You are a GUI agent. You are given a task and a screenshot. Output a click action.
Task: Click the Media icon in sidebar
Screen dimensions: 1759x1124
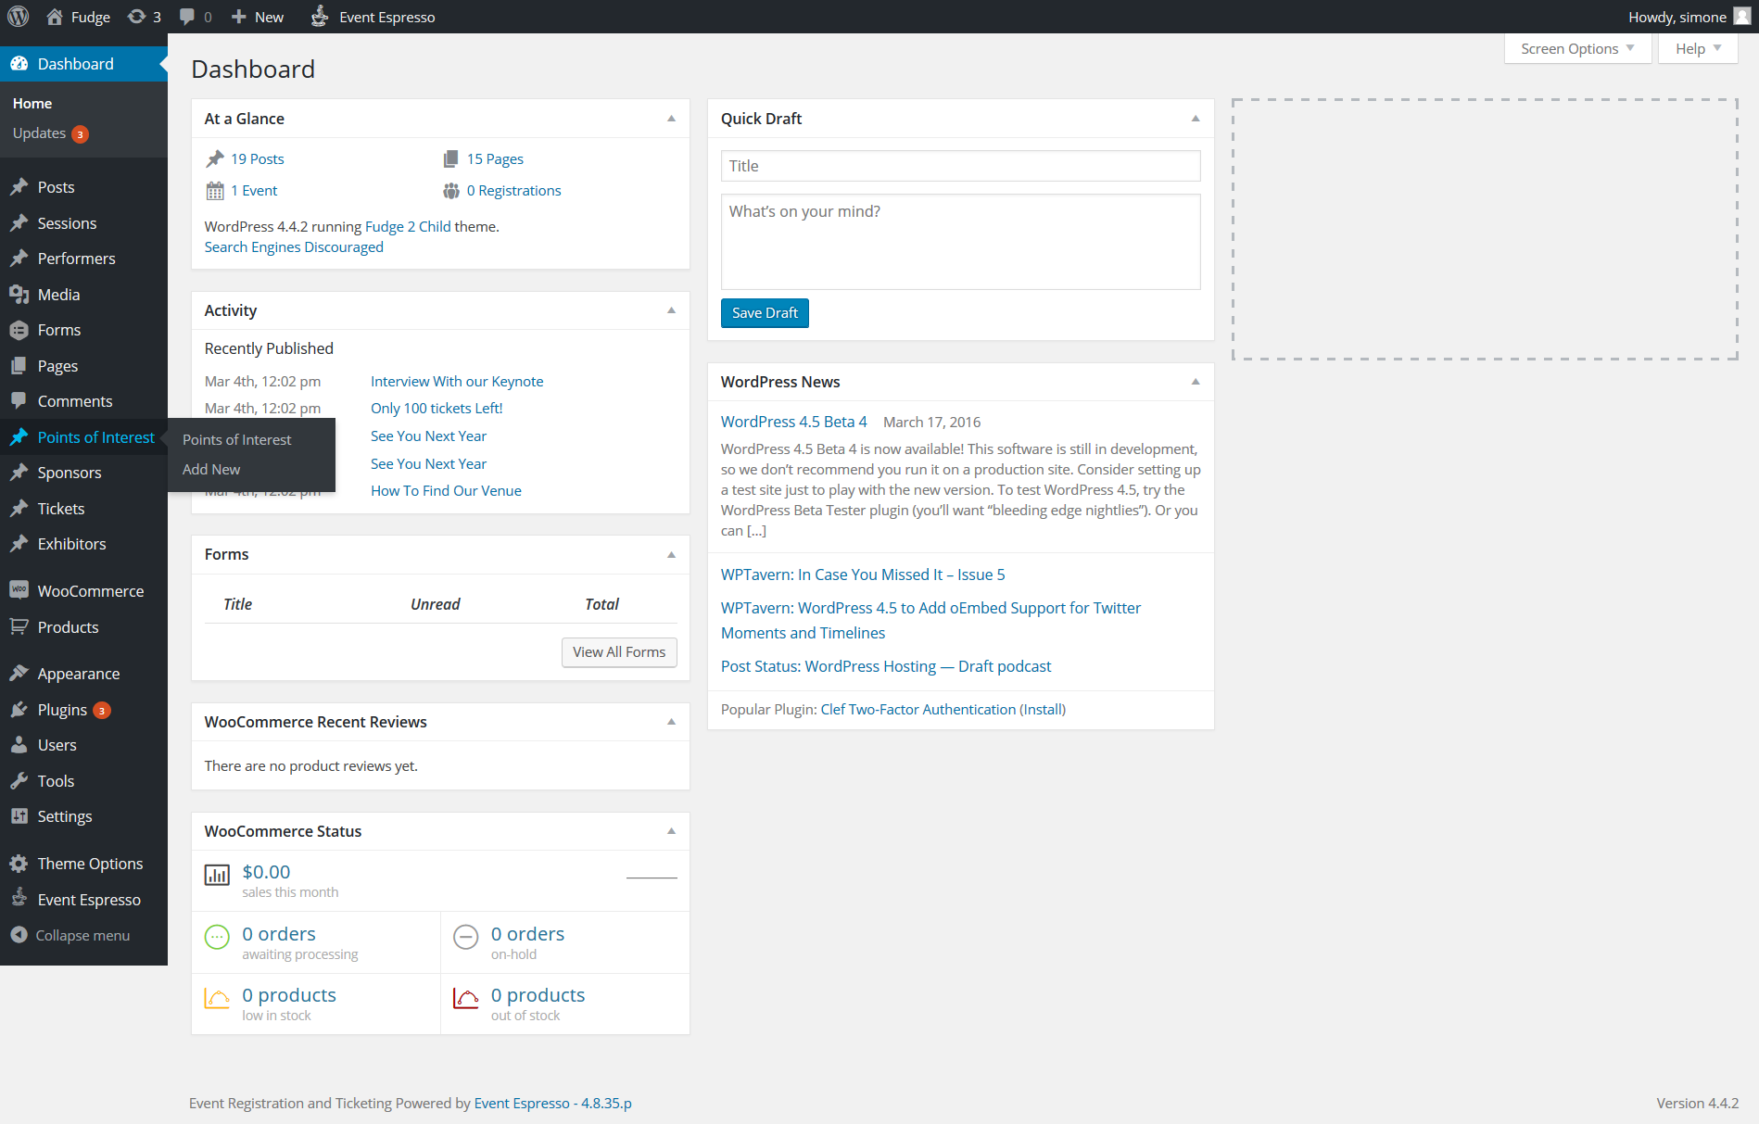click(19, 295)
